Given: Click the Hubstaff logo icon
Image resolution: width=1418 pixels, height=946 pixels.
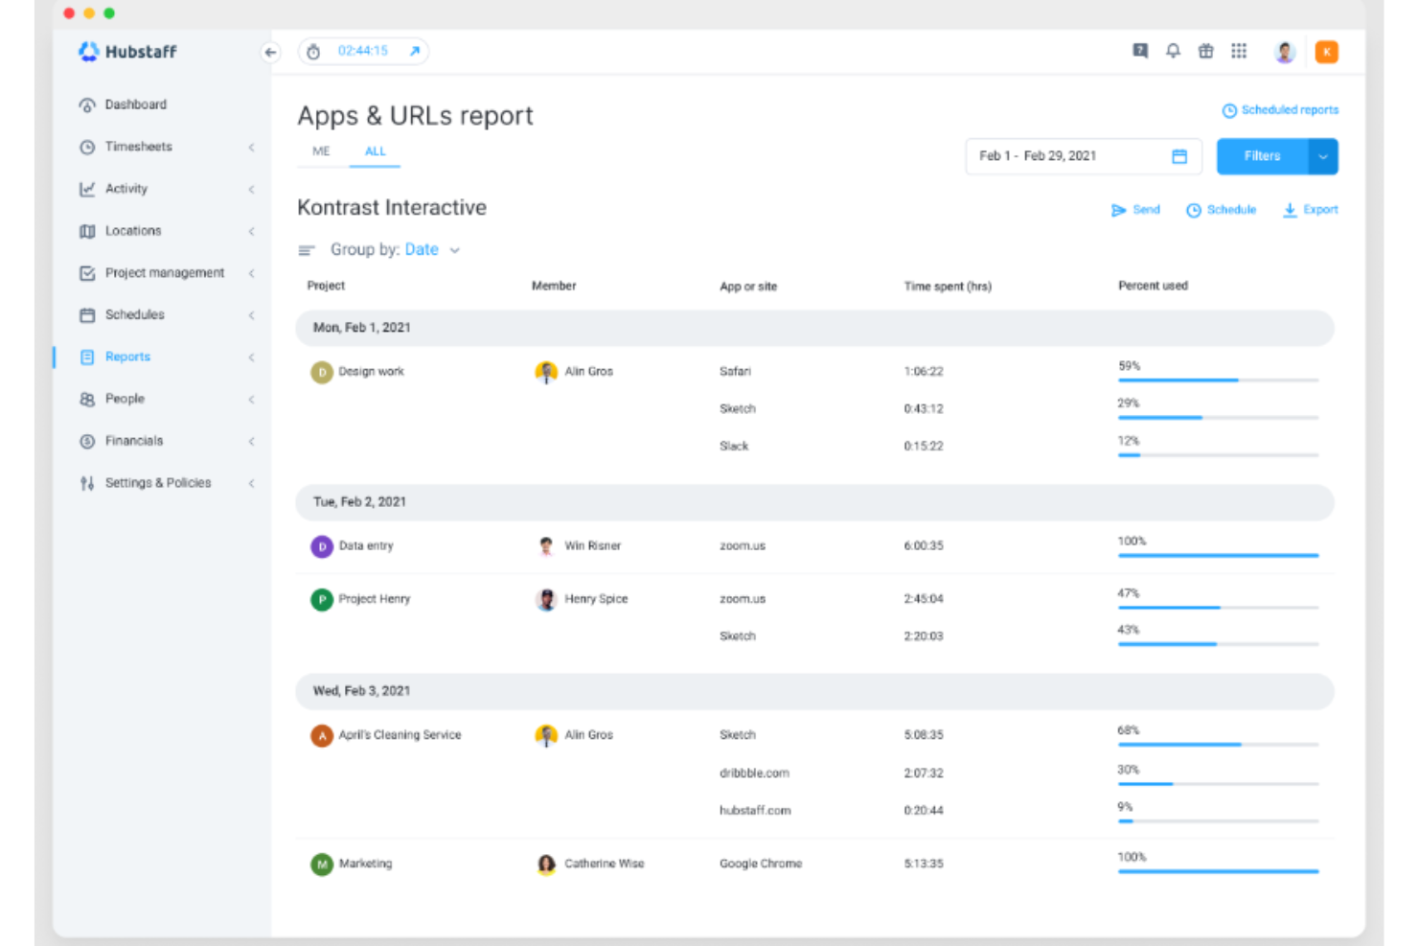Looking at the screenshot, I should (88, 52).
